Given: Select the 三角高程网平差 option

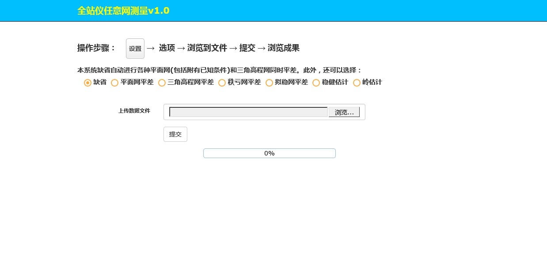Looking at the screenshot, I should tap(162, 83).
